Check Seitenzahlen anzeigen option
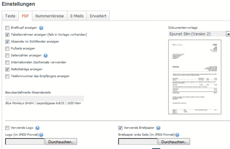The height and width of the screenshot is (149, 230). [7, 56]
